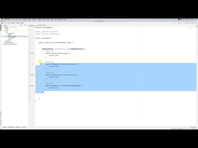This screenshot has width=198, height=148.
Task: Expand the .idea folder
Action: click(4, 29)
